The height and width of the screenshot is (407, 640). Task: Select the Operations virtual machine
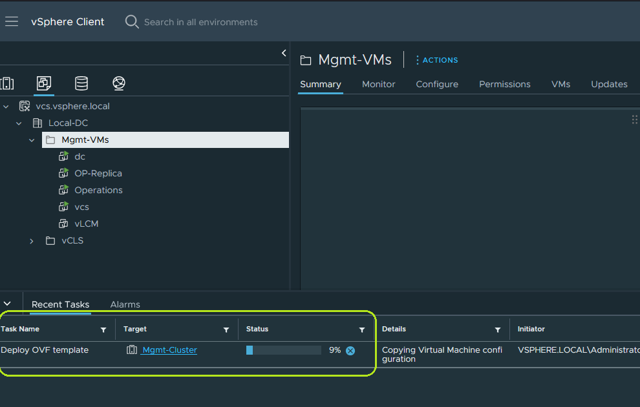click(x=98, y=190)
